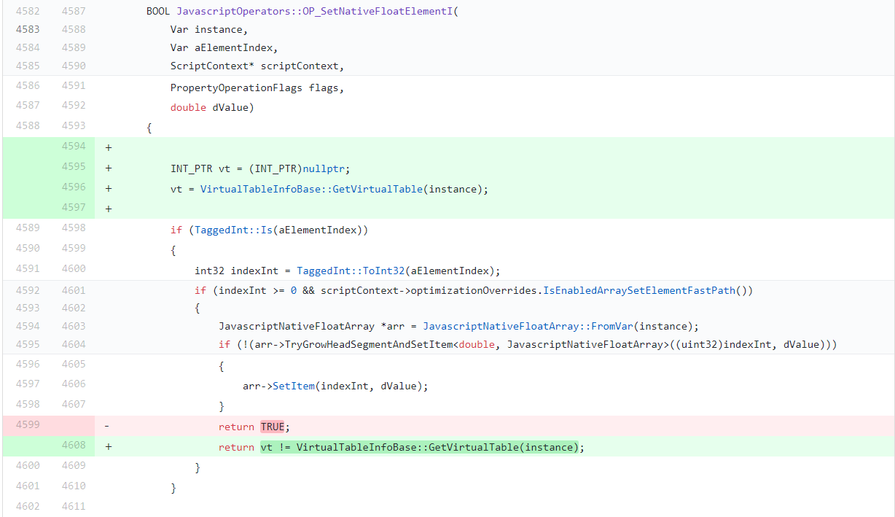
Task: Click line number 4595 on the added INT_PTR row
Action: [73, 166]
